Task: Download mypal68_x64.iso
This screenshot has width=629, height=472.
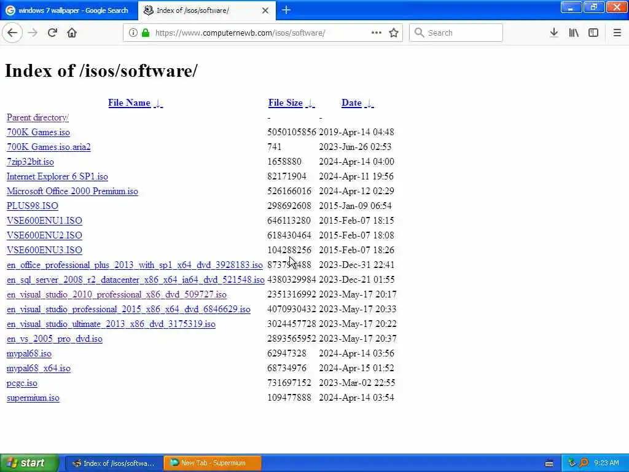Action: tap(39, 368)
